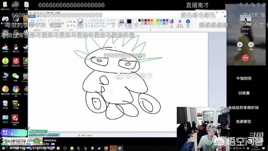Image resolution: width=268 pixels, height=151 pixels.
Task: Mute the microphone in call overlay
Action: (x=240, y=44)
